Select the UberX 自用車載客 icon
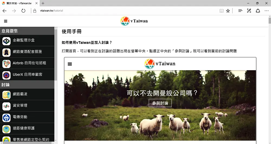 tap(7, 75)
